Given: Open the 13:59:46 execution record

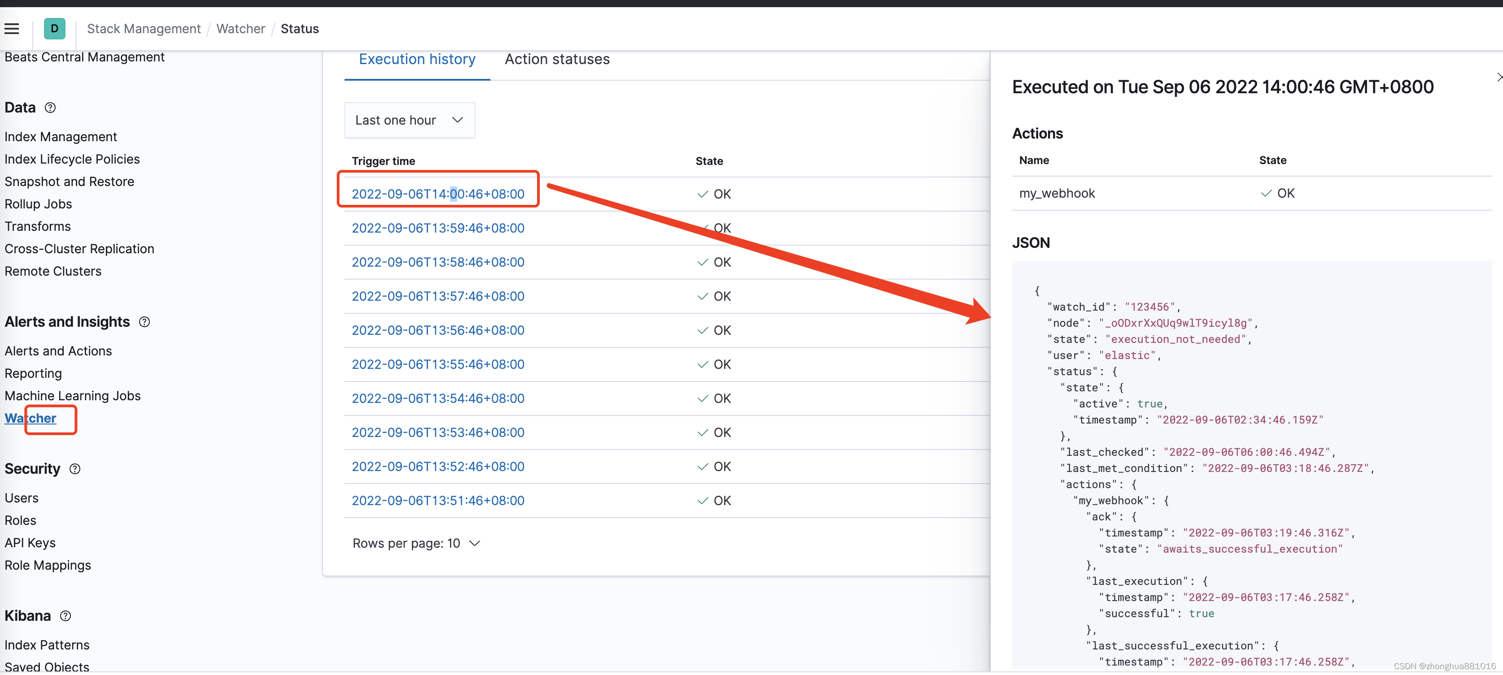Looking at the screenshot, I should tap(437, 228).
